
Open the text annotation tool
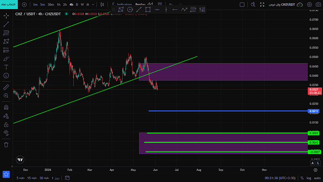6,67
